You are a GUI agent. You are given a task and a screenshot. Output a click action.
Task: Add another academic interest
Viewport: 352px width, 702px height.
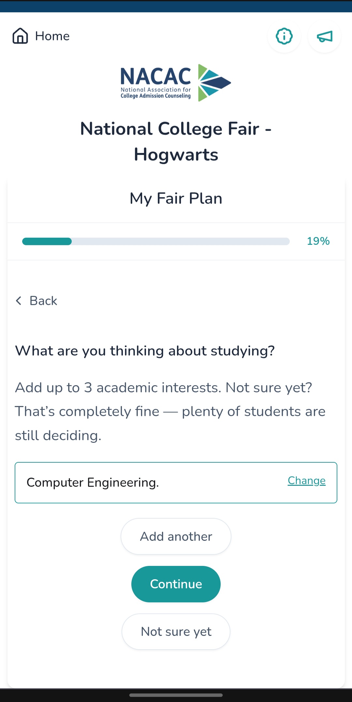point(176,536)
